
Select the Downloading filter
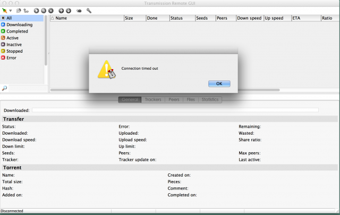[x=22, y=25]
